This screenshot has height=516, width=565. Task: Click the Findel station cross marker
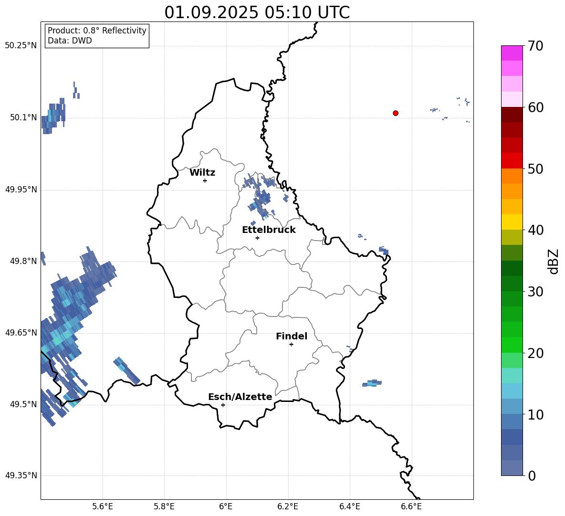click(x=291, y=345)
